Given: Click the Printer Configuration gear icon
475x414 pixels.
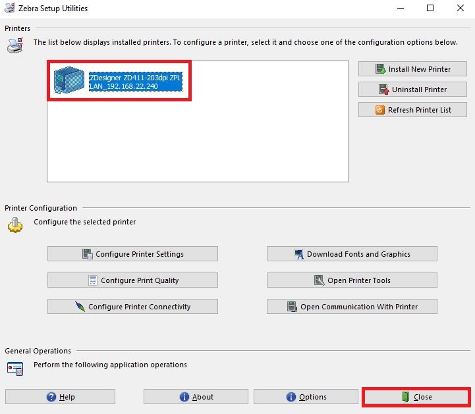Looking at the screenshot, I should (x=15, y=225).
